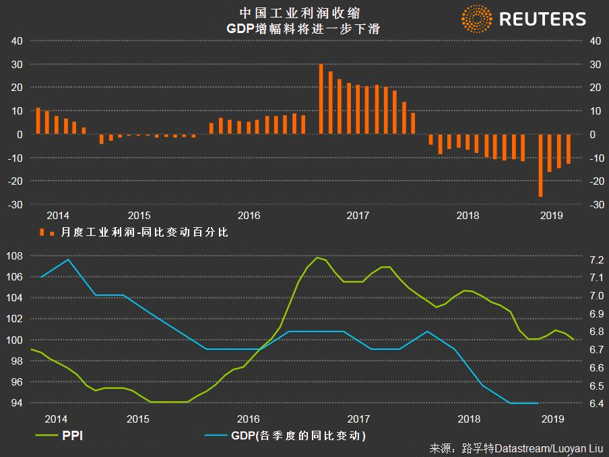Viewport: 609px width, 457px height.
Task: Click the 20 label on the bar chart's right axis
Action: coord(596,88)
